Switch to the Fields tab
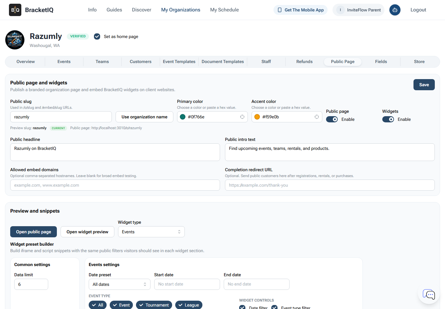This screenshot has height=309, width=445. pos(381,62)
